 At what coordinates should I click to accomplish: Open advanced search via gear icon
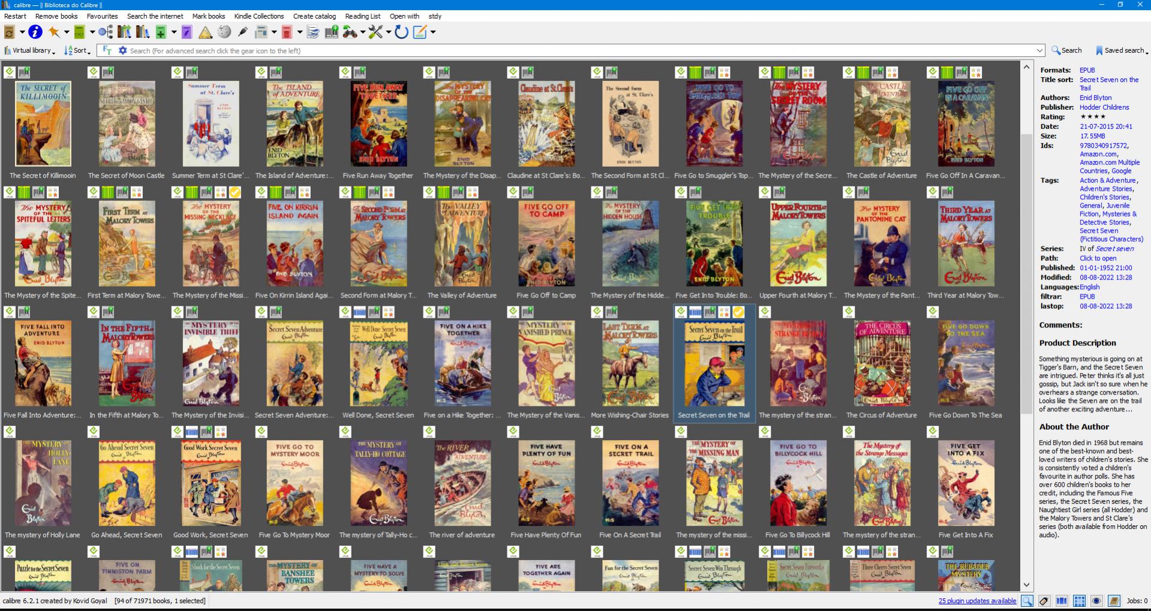(123, 50)
